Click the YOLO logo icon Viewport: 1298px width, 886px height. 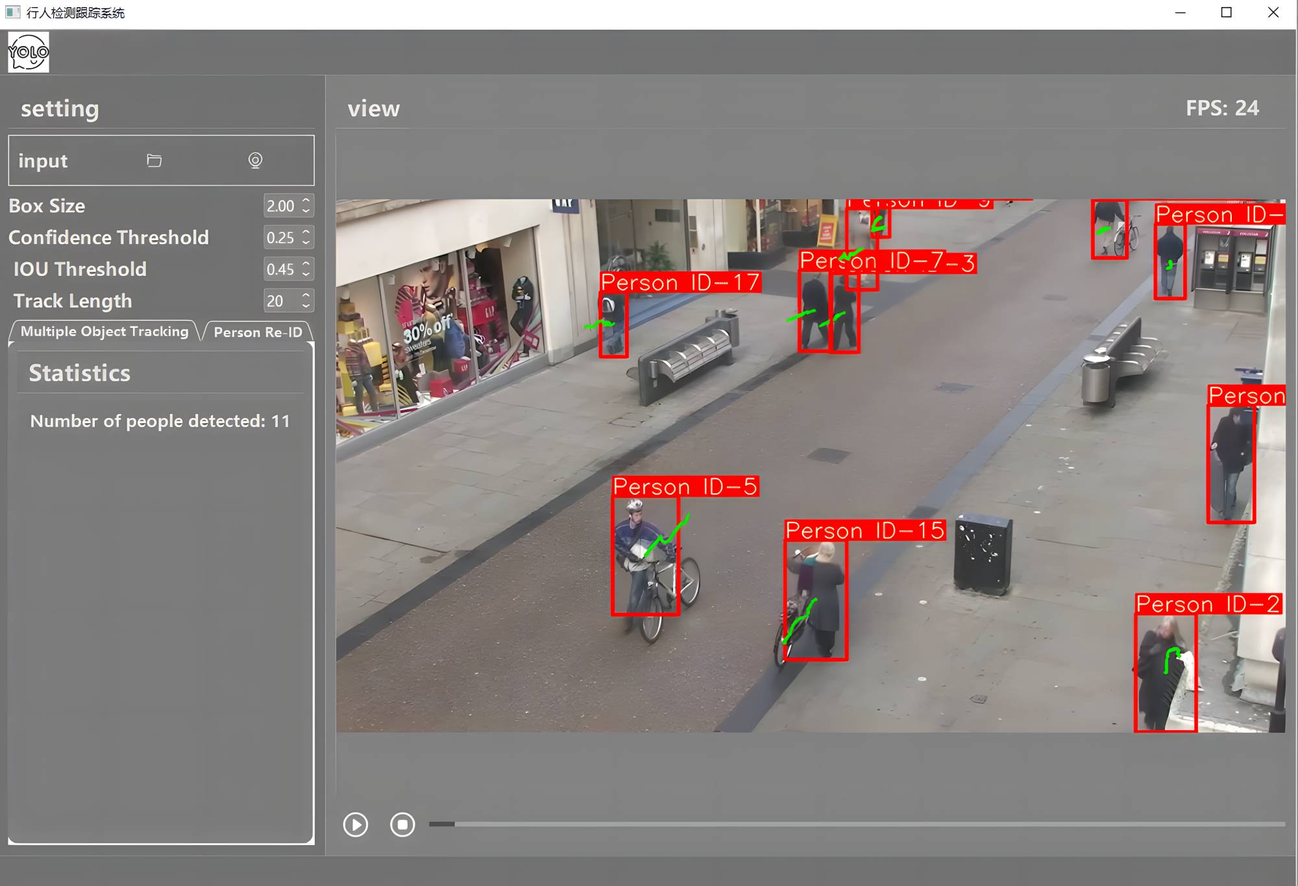pos(29,53)
